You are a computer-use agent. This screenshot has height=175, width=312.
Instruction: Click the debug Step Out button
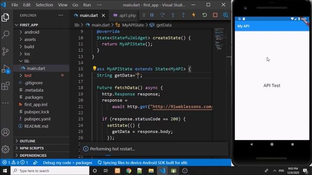tap(183, 15)
